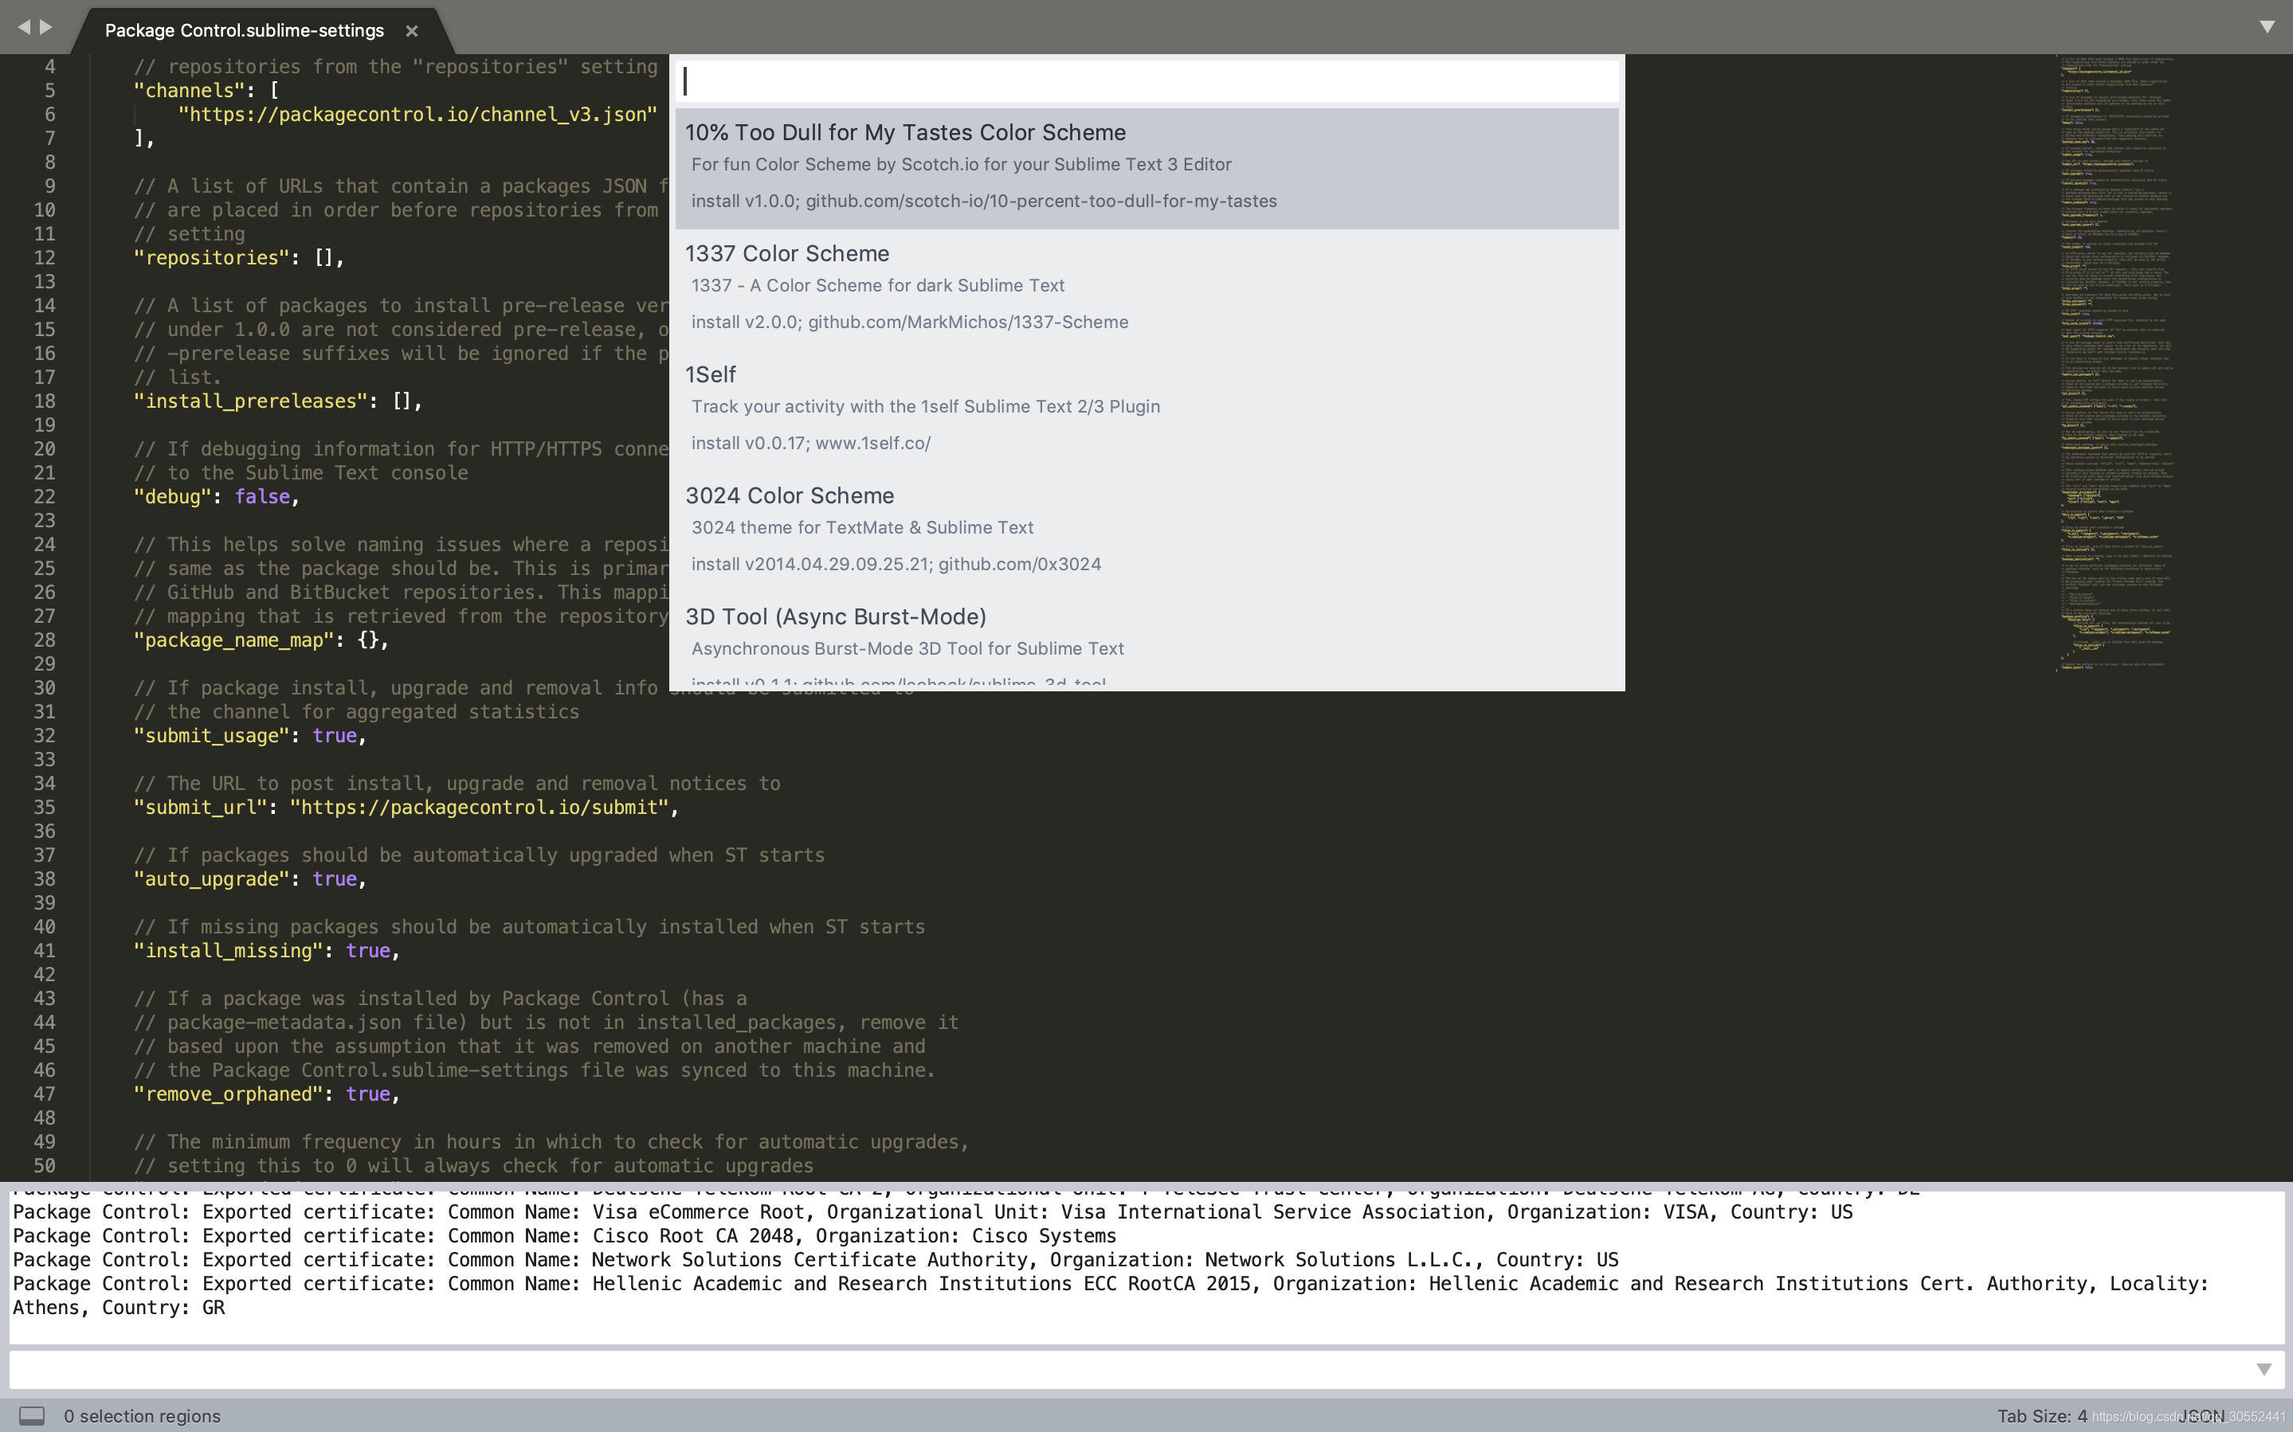Click the "install_prereleases" setting key
The image size is (2293, 1432).
pyautogui.click(x=250, y=401)
